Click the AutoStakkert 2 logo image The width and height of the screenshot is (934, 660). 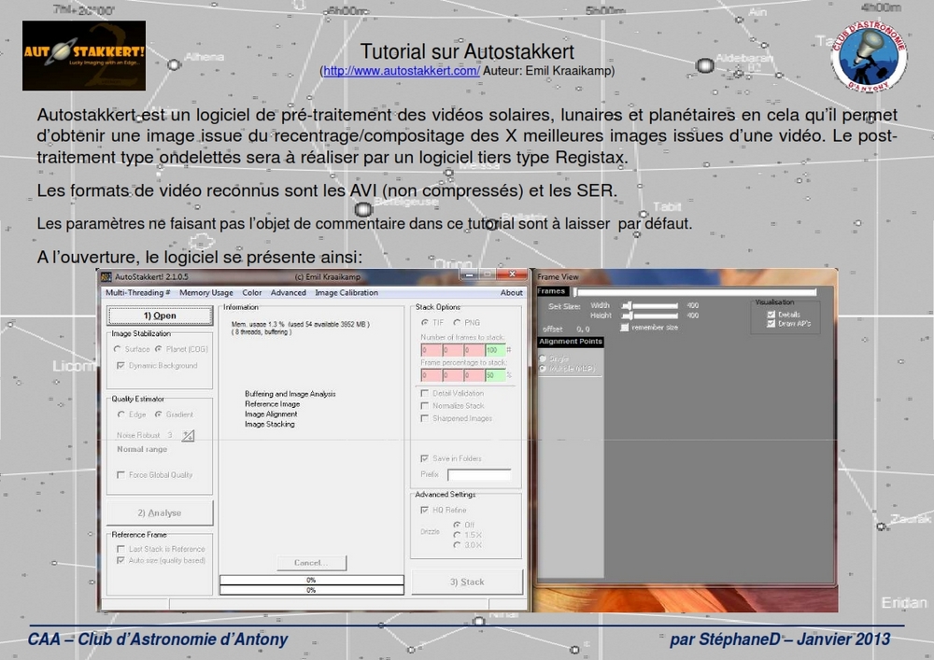coord(84,55)
